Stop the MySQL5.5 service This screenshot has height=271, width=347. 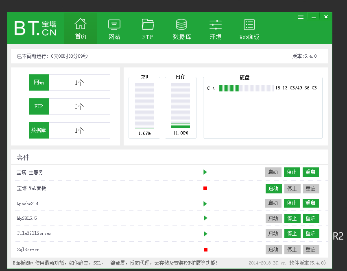(x=292, y=219)
